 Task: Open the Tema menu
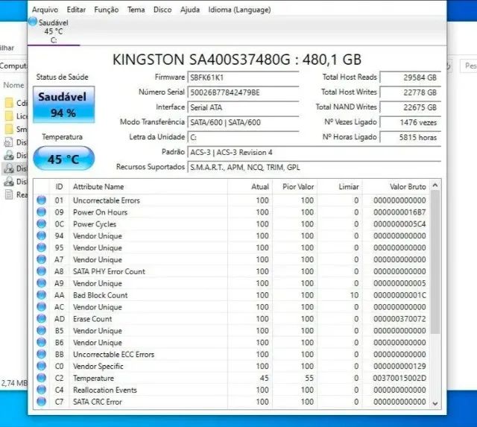pyautogui.click(x=136, y=10)
